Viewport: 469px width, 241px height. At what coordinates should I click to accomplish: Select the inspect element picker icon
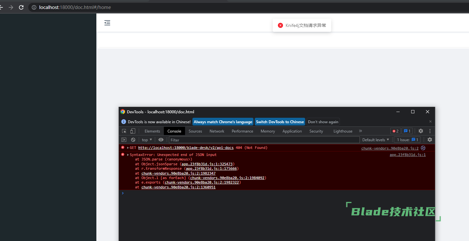(x=124, y=131)
